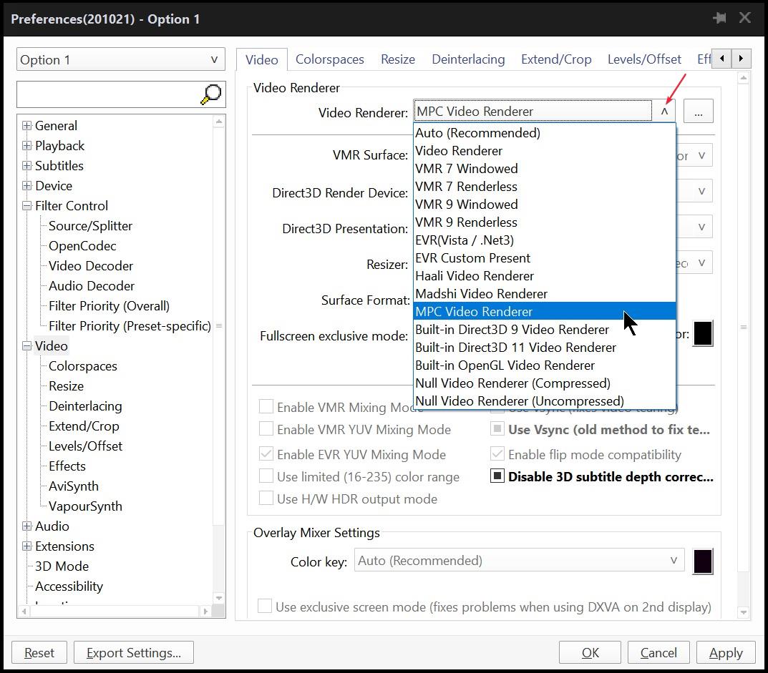Open the Color key dropdown
Image resolution: width=768 pixels, height=673 pixels.
tap(519, 561)
